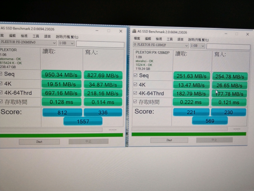Screen dimensions: 254x191
Task: Open the 工具 menu in the left window
Action: coord(36,36)
